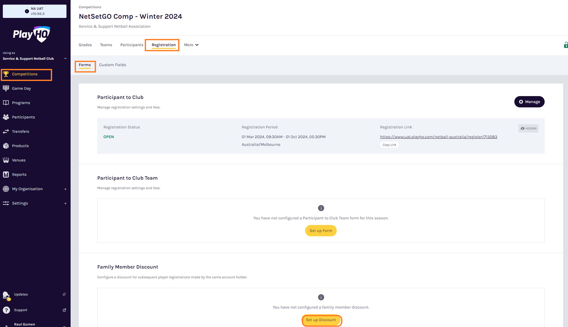Click the Set up Discount button

click(x=321, y=320)
